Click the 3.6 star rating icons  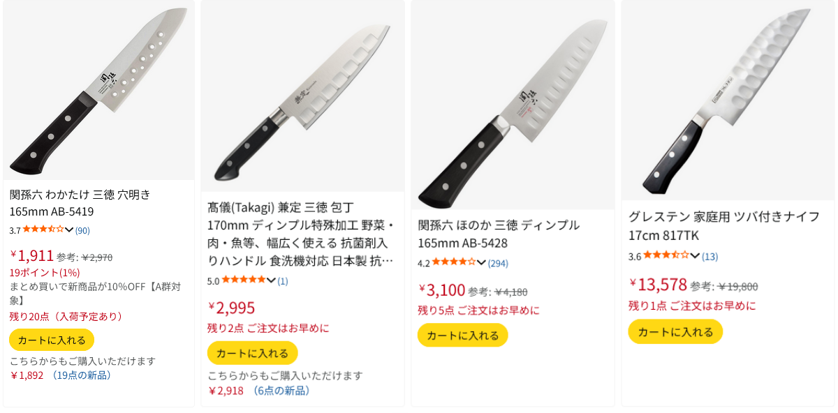666,256
